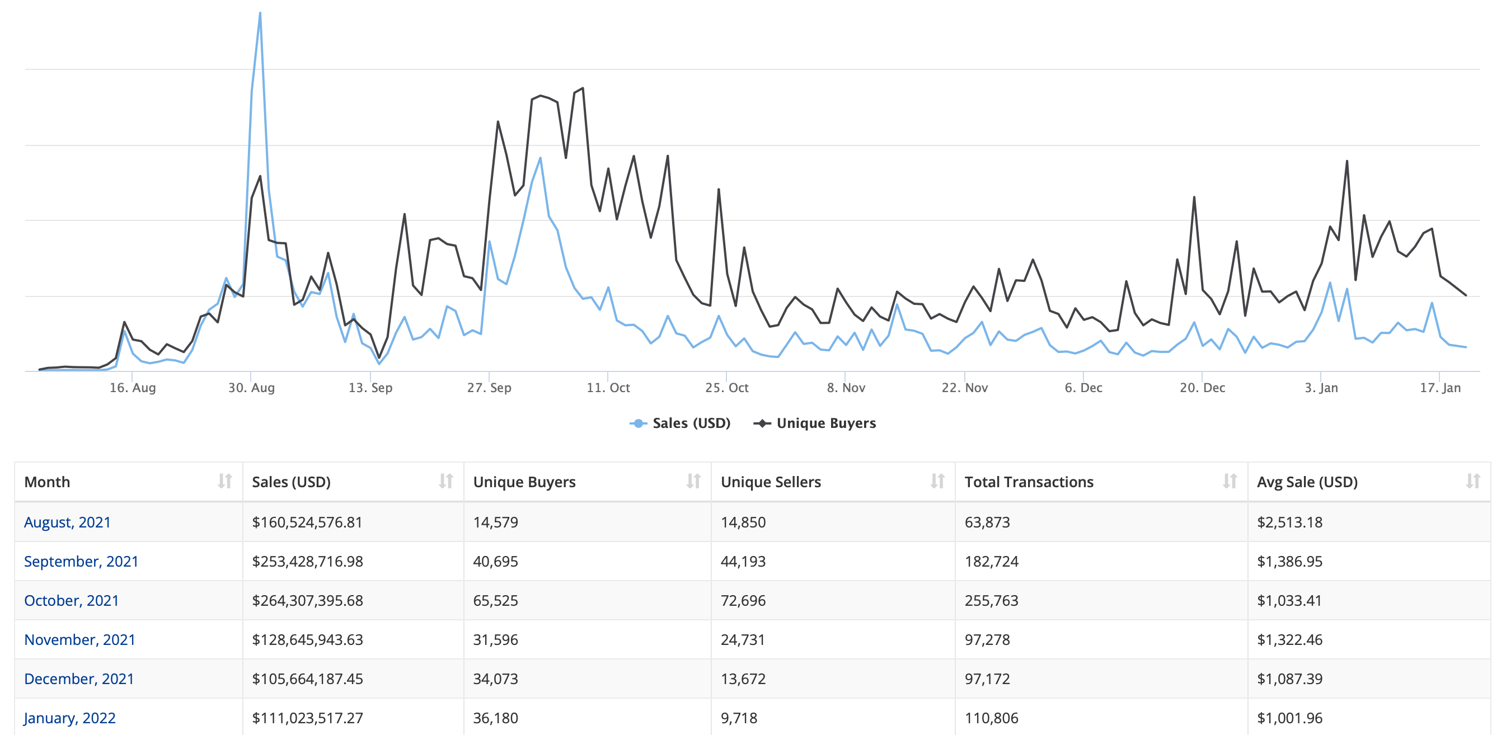Viewport: 1492px width, 735px height.
Task: Click the 14,579 unique buyers value
Action: (x=496, y=522)
